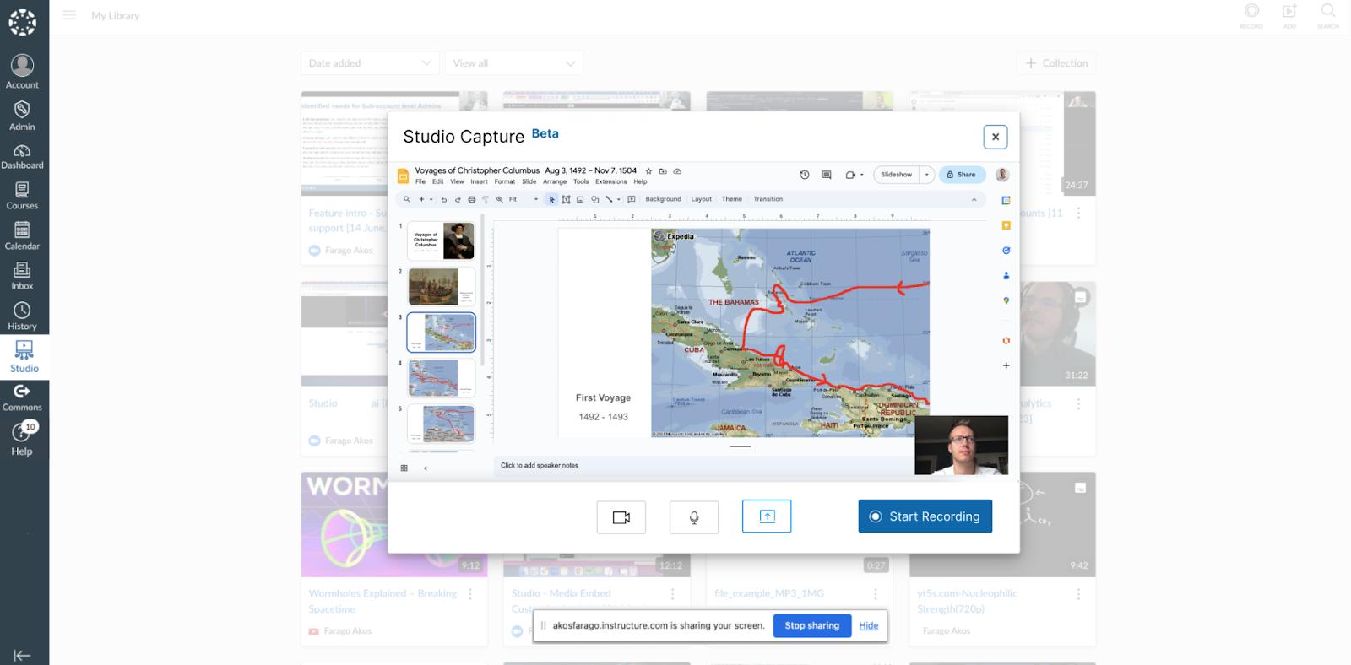This screenshot has width=1351, height=665.
Task: Open the Slides version history icon
Action: [x=805, y=175]
